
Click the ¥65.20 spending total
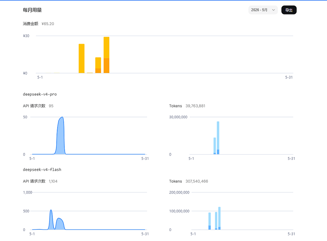click(48, 24)
